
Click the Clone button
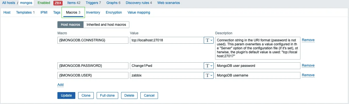point(86,95)
